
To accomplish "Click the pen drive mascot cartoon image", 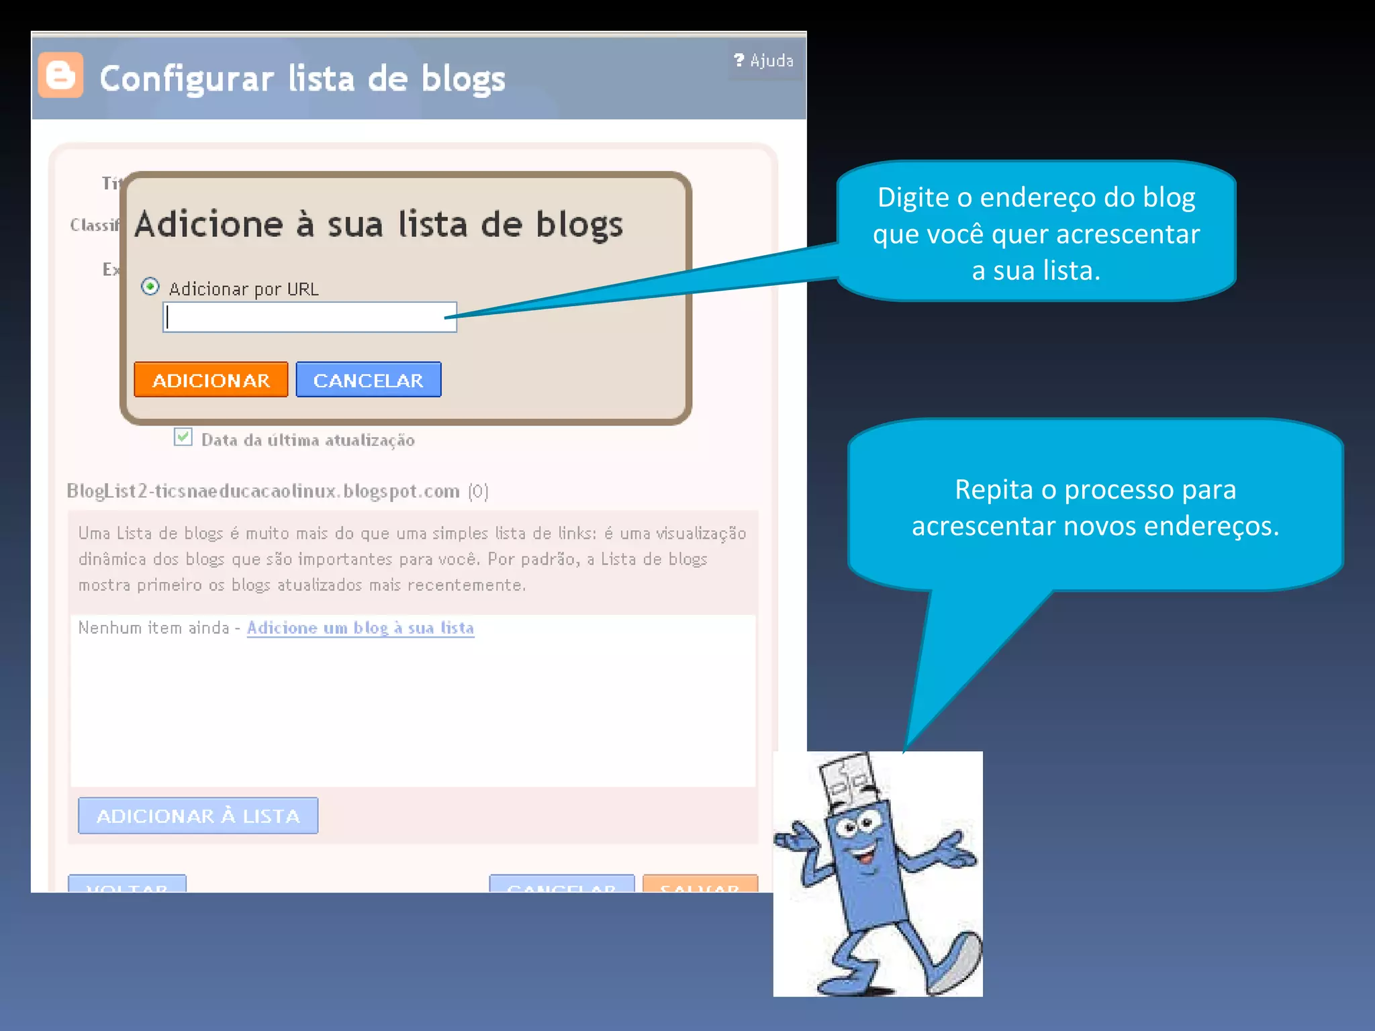I will [878, 873].
